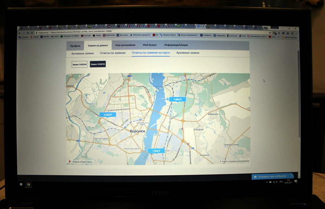The height and width of the screenshot is (209, 325).
Task: Click the 3 500 ₽ map price marker
Action: coord(107,114)
